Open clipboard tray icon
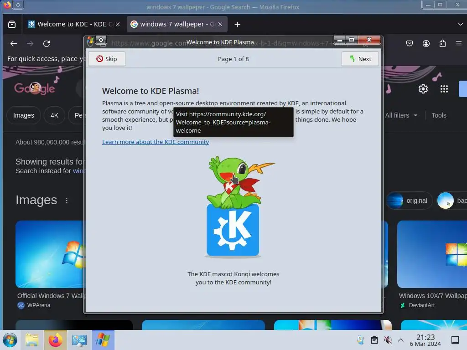 coord(374,340)
